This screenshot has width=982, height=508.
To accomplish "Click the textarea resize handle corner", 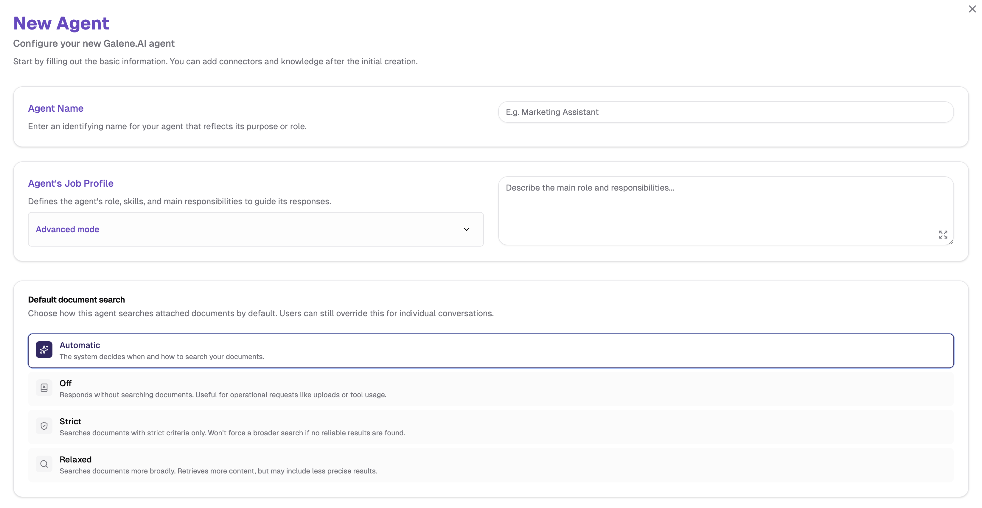I will tap(951, 242).
